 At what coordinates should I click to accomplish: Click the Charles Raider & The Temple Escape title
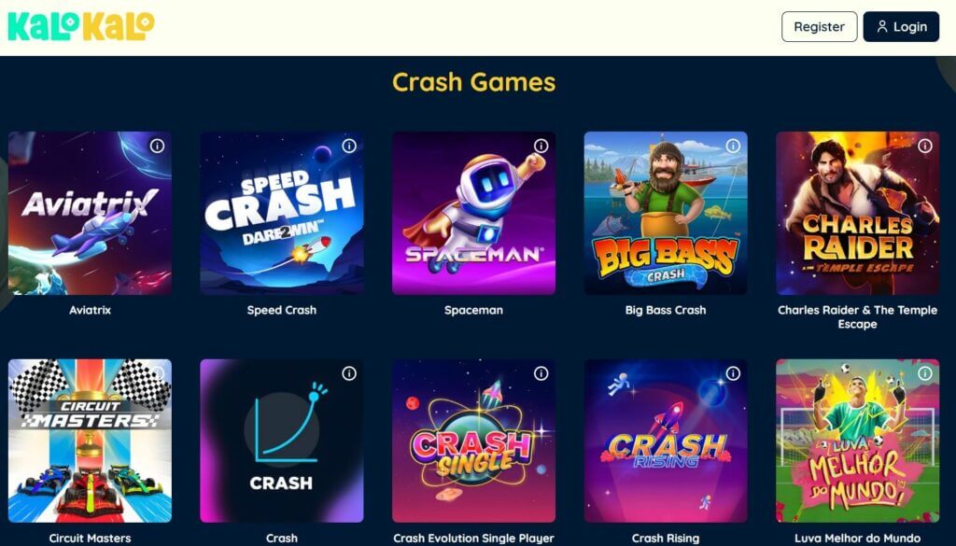coord(857,317)
